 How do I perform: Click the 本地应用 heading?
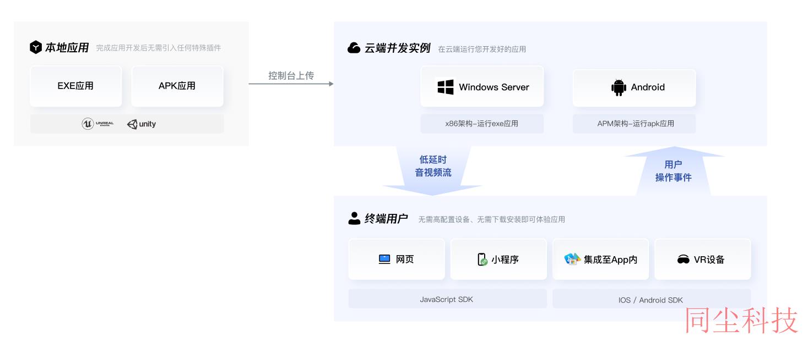[x=67, y=48]
